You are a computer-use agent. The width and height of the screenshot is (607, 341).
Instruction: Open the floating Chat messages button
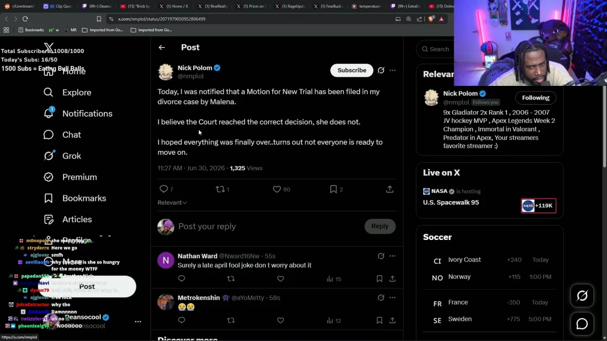pyautogui.click(x=582, y=324)
